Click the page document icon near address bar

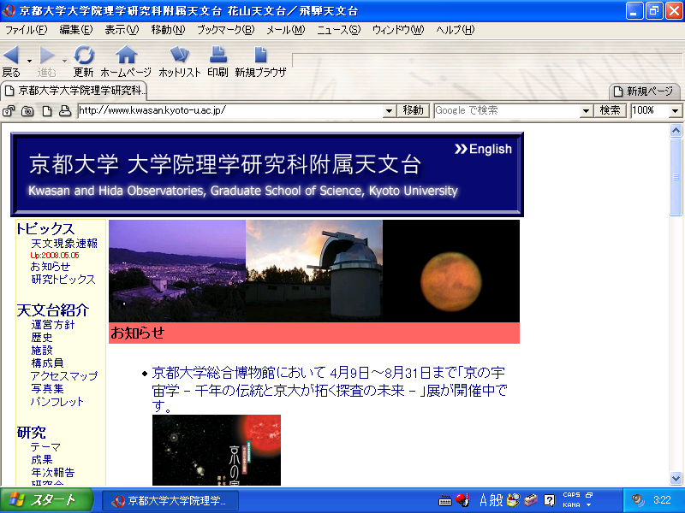click(x=47, y=111)
